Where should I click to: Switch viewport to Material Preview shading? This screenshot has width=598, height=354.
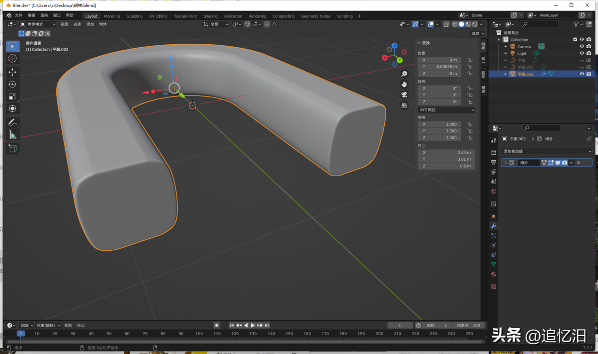click(467, 24)
